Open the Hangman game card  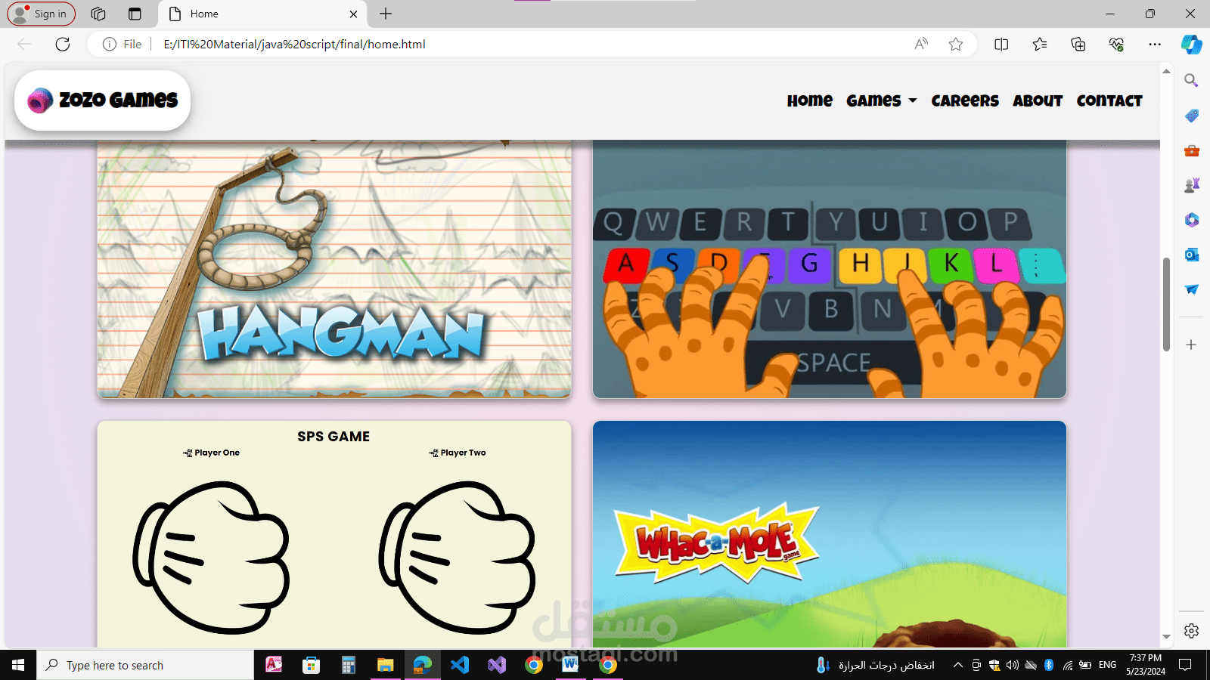pos(334,268)
